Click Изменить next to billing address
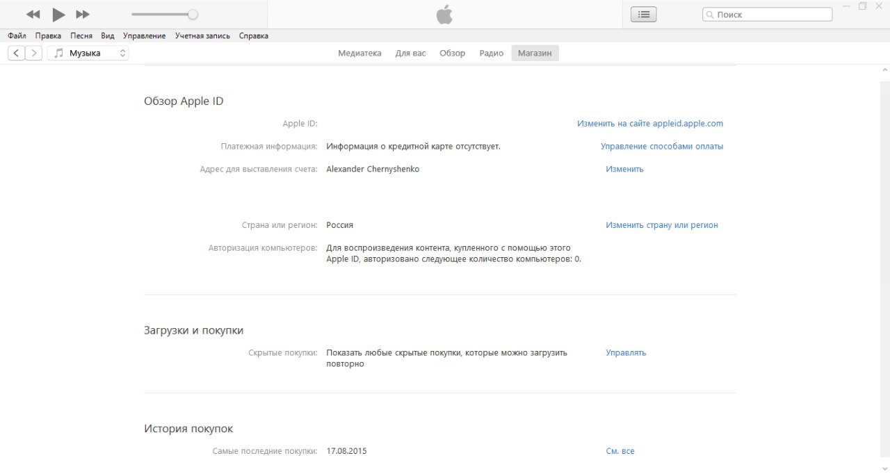This screenshot has height=474, width=890. tap(624, 169)
